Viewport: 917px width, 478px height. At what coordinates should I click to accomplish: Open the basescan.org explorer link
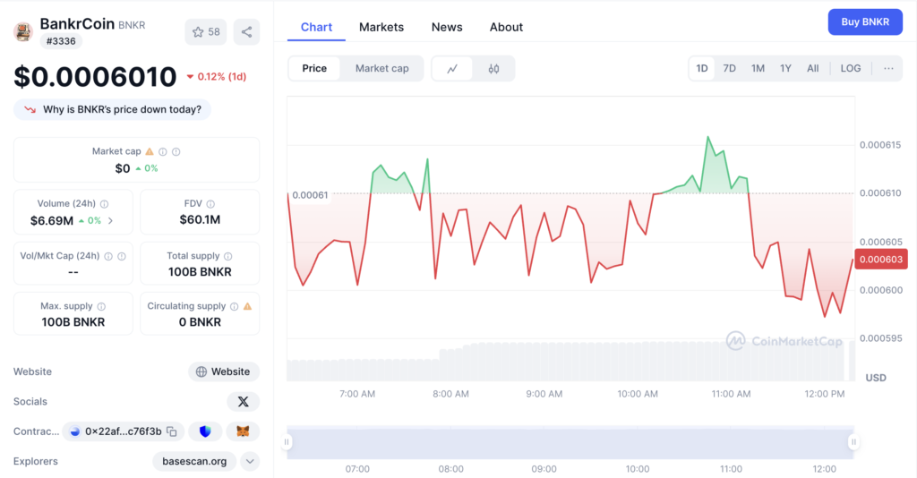194,461
